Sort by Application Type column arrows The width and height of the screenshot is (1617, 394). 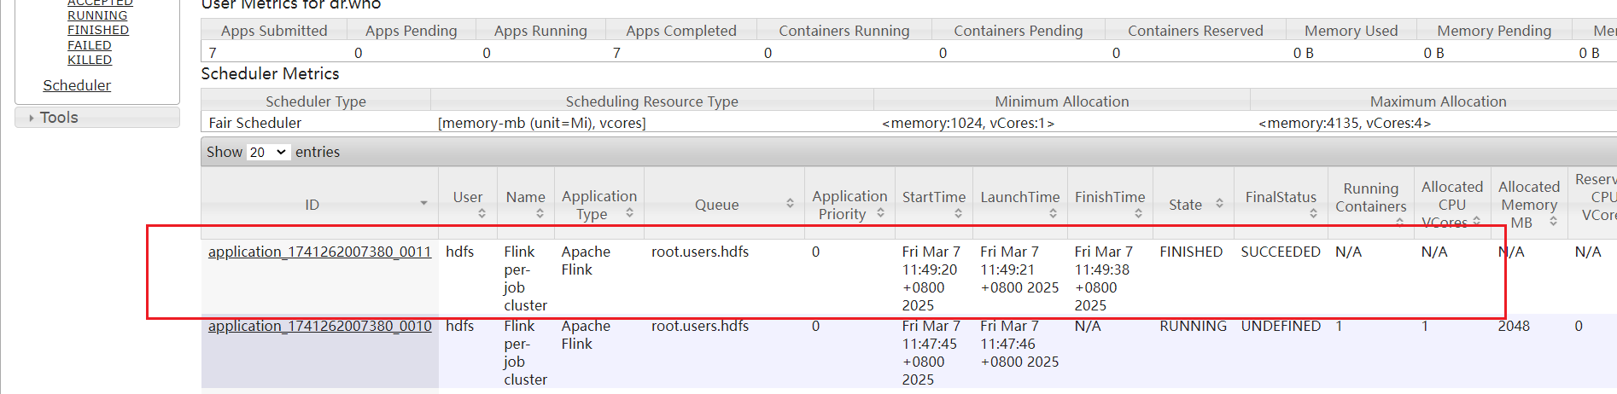pyautogui.click(x=629, y=213)
